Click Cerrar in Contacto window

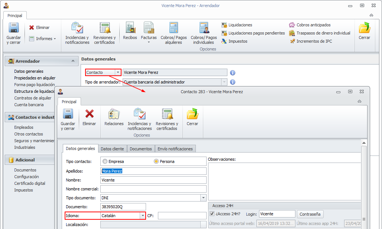[192, 117]
